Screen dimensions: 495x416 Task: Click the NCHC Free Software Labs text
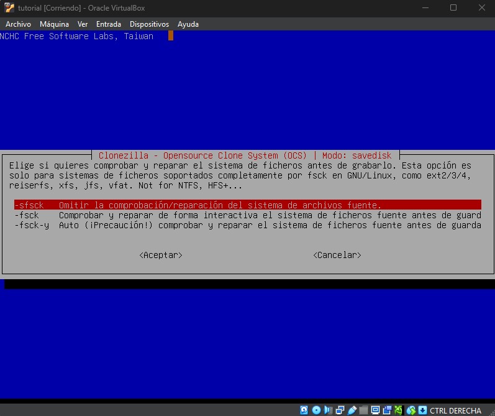tap(77, 36)
